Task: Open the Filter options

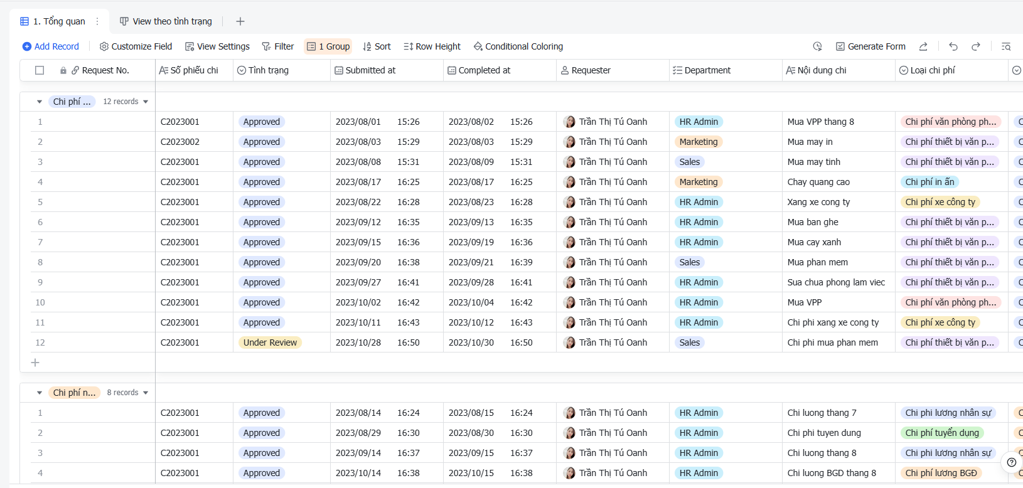Action: point(278,46)
